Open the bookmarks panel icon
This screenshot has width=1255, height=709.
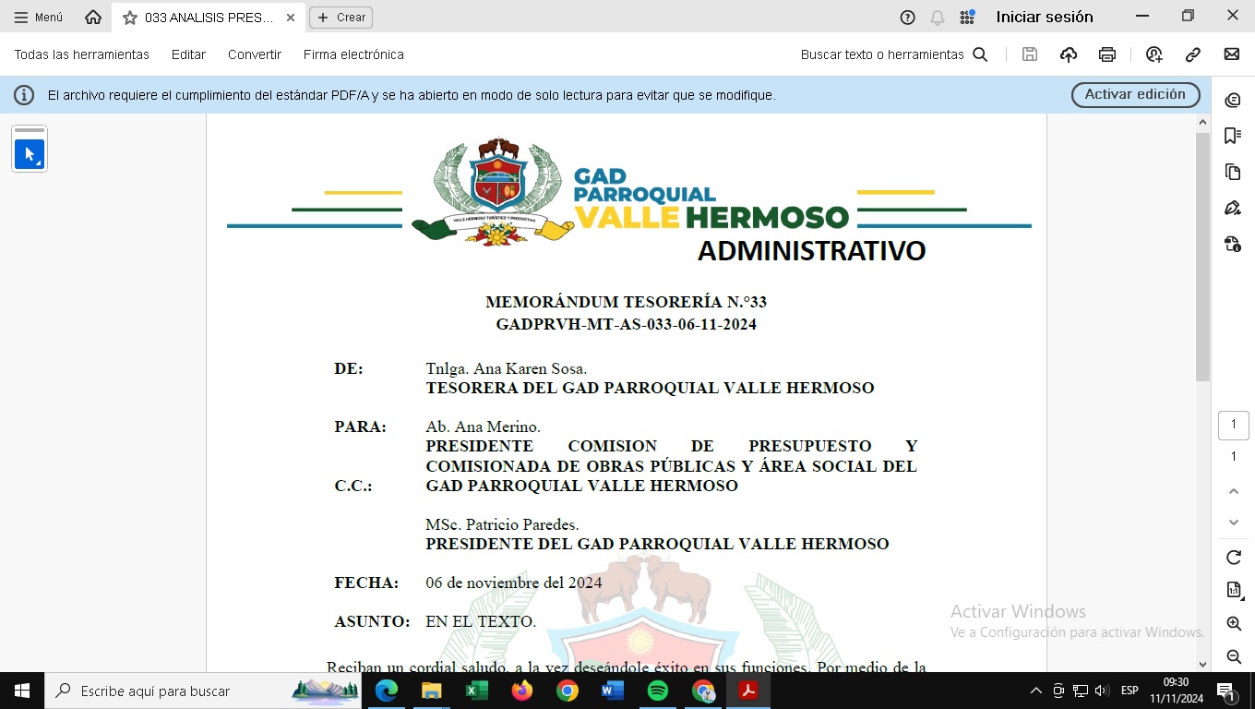pos(1233,136)
